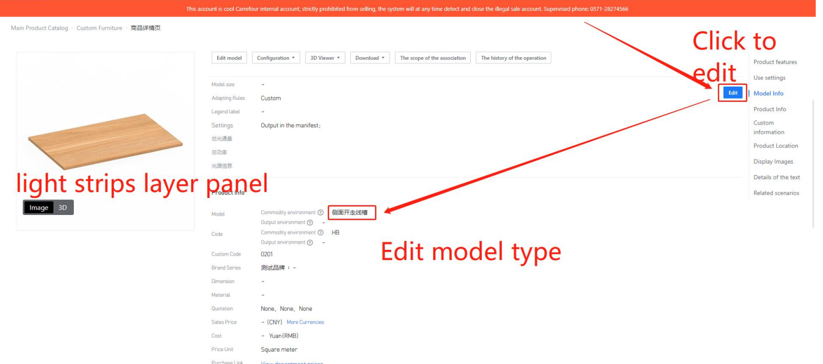Click the Edit model button
This screenshot has height=364, width=823.
[x=229, y=58]
